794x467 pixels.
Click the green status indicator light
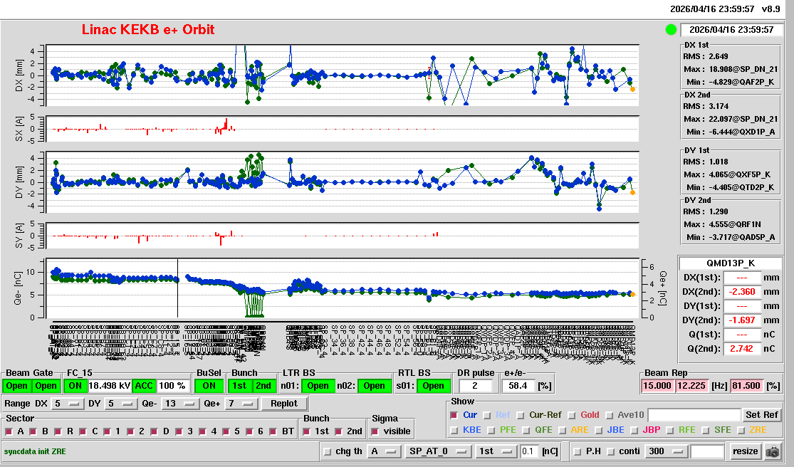click(x=670, y=30)
